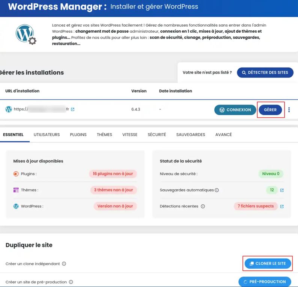Open the Plugins tab

pos(78,134)
